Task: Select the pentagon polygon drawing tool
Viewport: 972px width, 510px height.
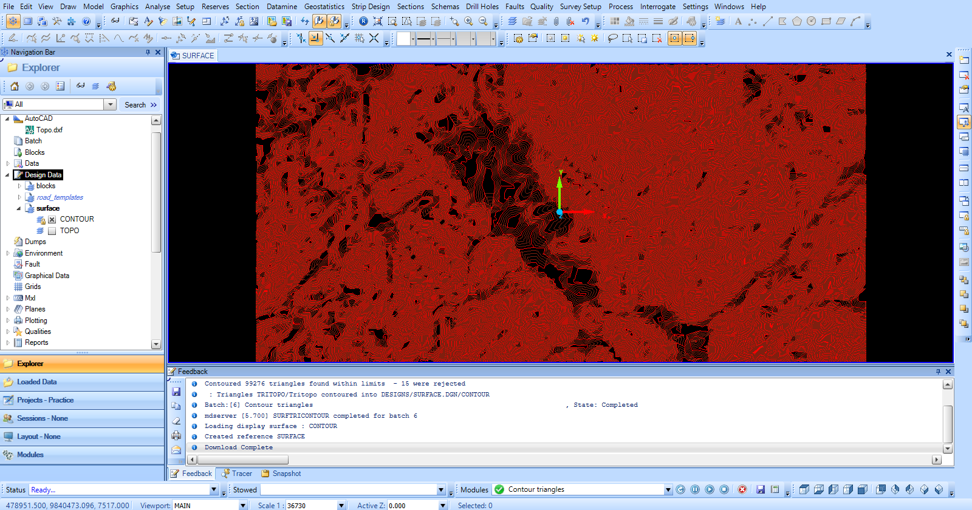Action: 797,21
